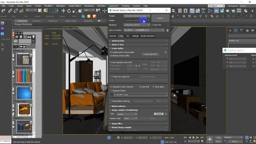Image resolution: width=256 pixels, height=144 pixels.
Task: Select the Select and Link chain icon
Action: pyautogui.click(x=10, y=11)
